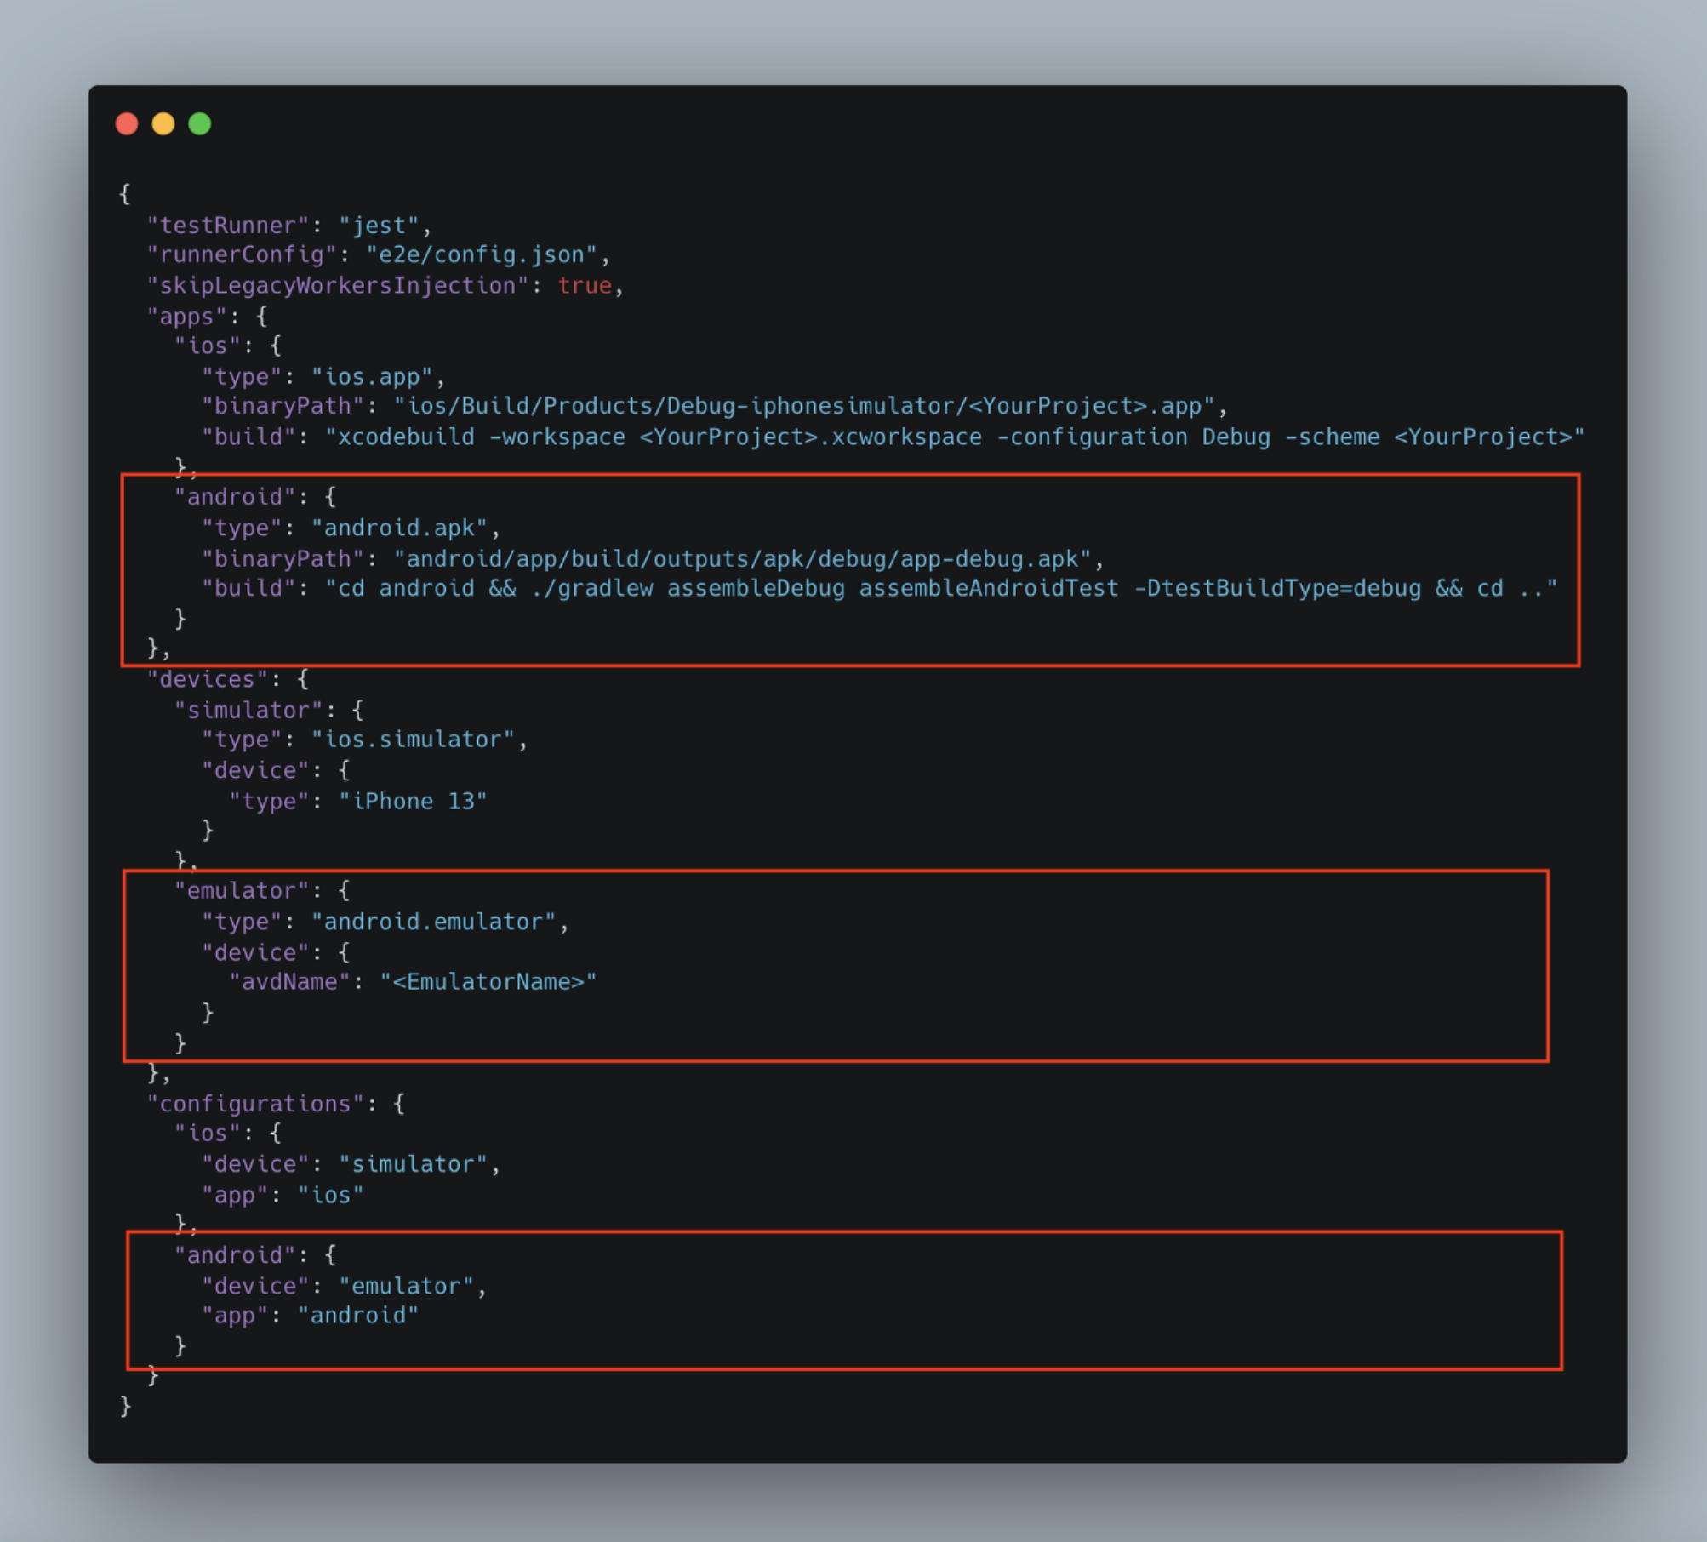Select the "device": "simulator" line
The image size is (1707, 1542).
point(351,1165)
